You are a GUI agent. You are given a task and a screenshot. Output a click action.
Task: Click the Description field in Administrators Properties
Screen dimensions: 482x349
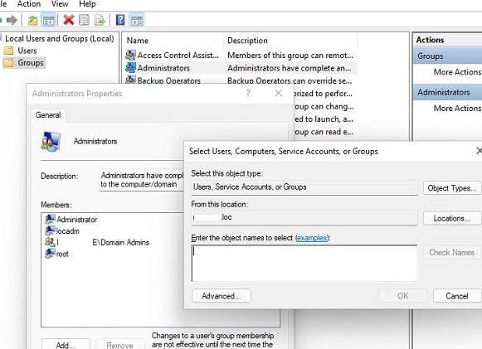click(142, 180)
